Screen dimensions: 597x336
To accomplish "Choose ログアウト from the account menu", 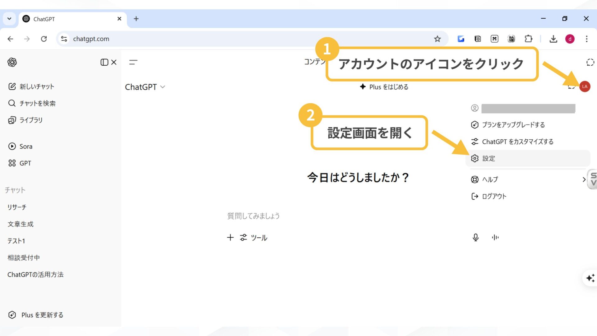I will click(494, 196).
